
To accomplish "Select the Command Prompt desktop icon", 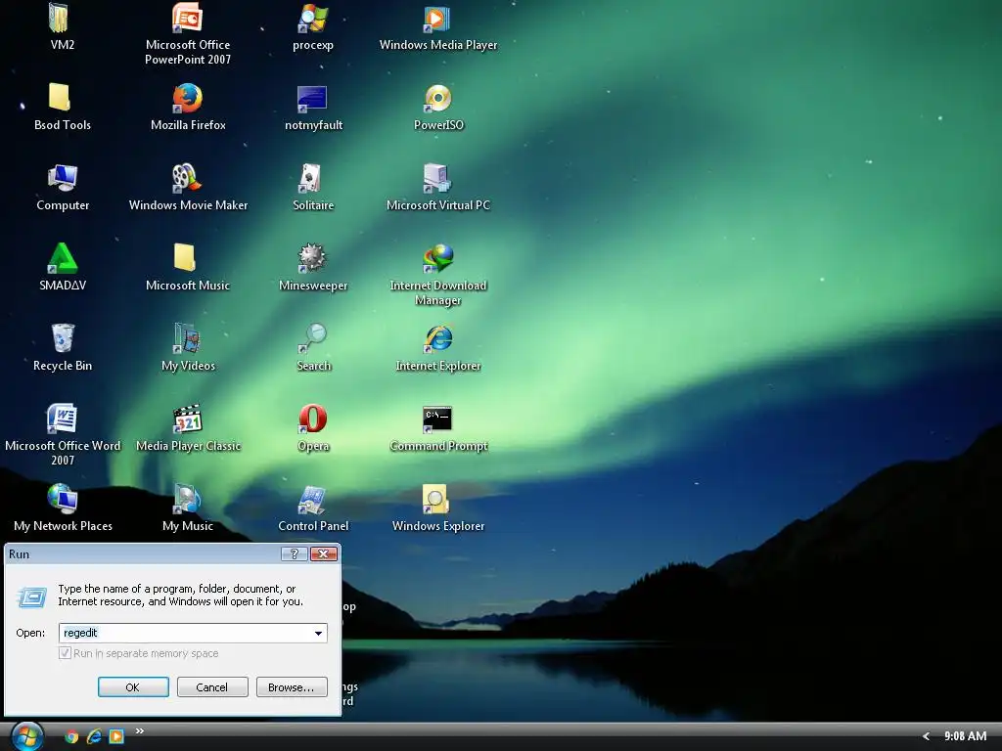I will click(x=437, y=420).
